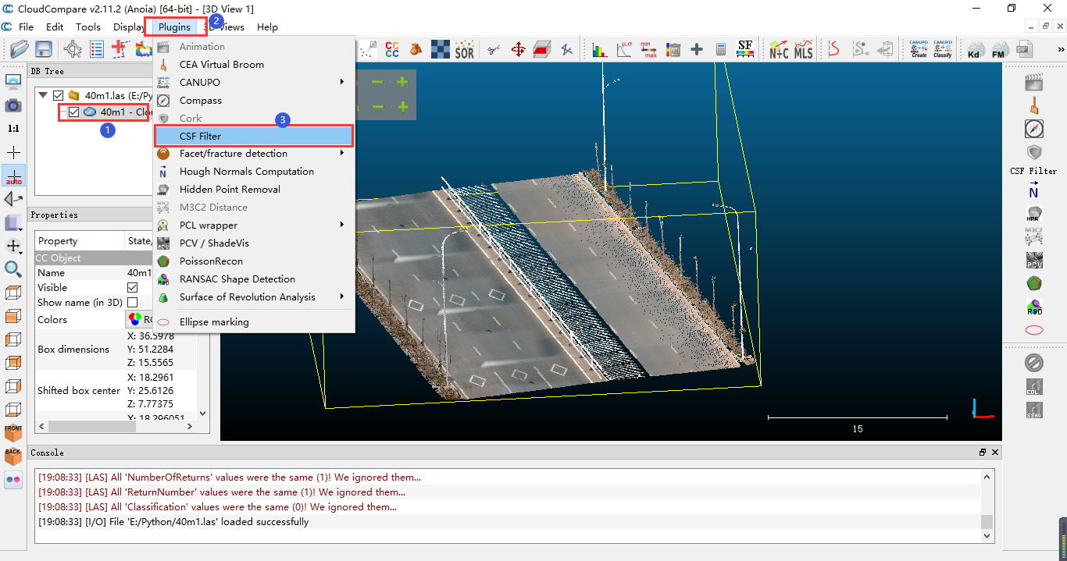Viewport: 1067px width, 561px height.
Task: Click the PCV / ShadeVis sidebar icon
Action: pos(1033,262)
